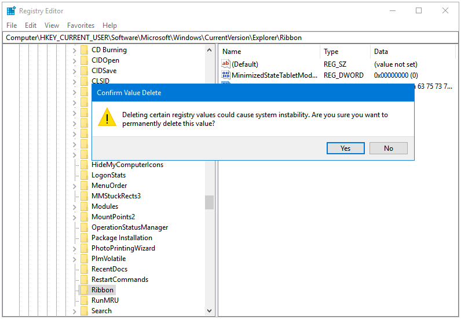This screenshot has height=319, width=461.
Task: Click the registry path address bar
Action: click(231, 38)
